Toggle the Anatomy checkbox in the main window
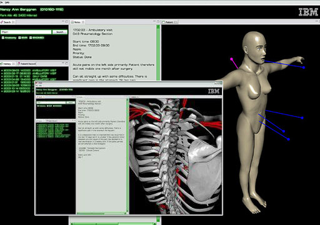This screenshot has height=225, width=320. (x=3, y=37)
